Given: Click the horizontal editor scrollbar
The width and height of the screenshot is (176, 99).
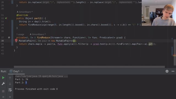Looking at the screenshot, I should click(89, 67).
